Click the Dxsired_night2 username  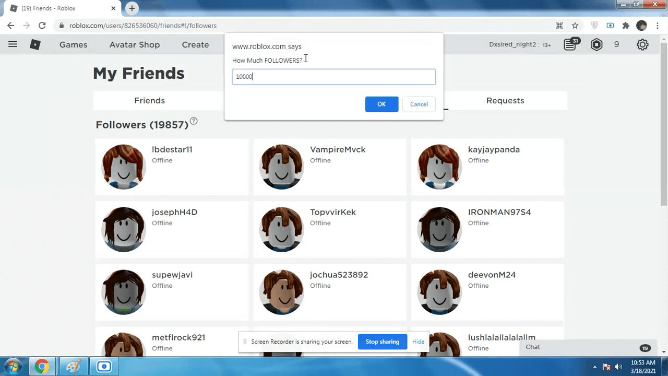(x=512, y=44)
